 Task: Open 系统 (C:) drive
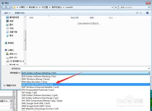12,54
